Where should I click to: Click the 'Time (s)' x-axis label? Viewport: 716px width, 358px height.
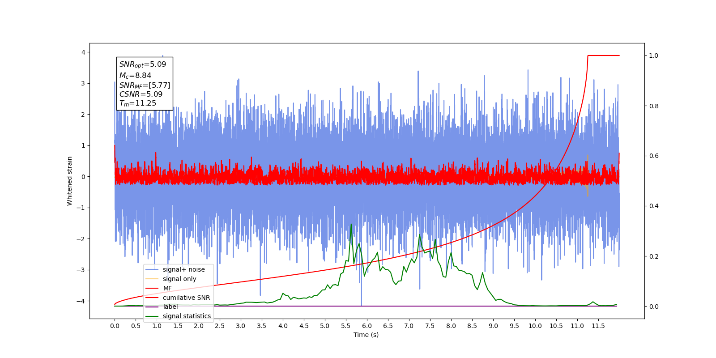(x=366, y=335)
